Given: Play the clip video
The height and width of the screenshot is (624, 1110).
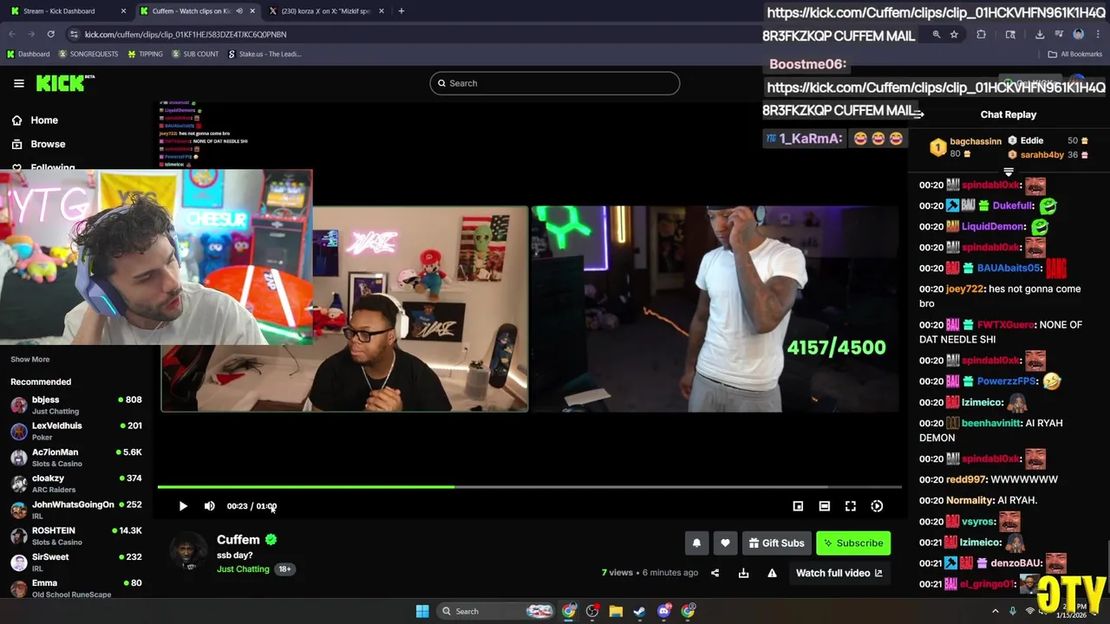Looking at the screenshot, I should tap(183, 506).
